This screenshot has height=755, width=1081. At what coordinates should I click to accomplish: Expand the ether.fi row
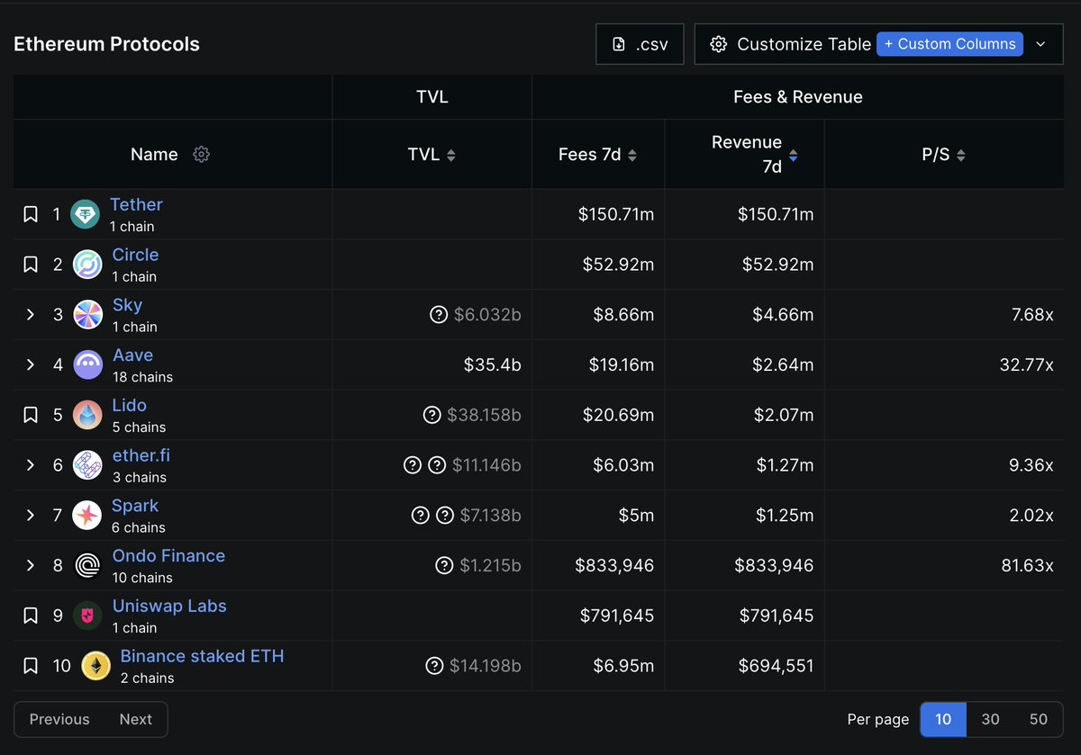30,465
